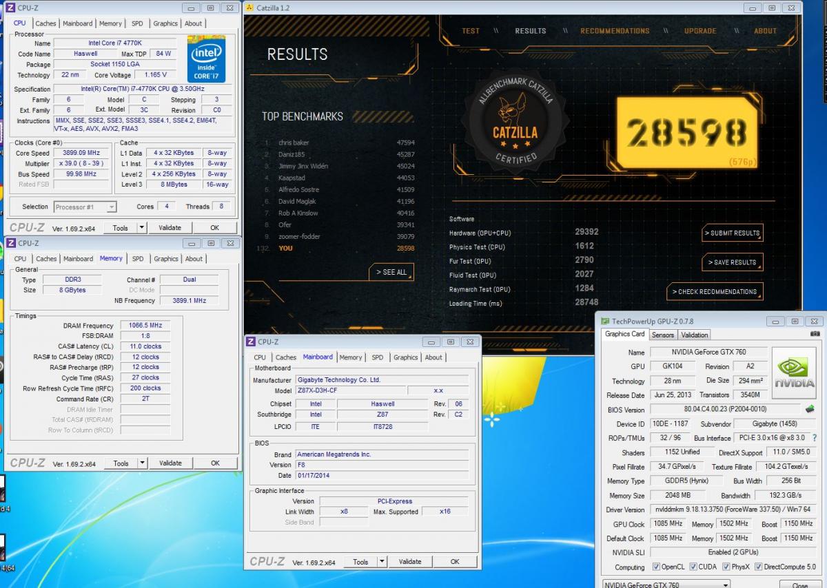
Task: Toggle the DirectCompute 5.0 checkbox
Action: coord(759,567)
